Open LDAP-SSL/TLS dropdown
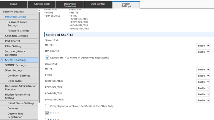 pyautogui.click(x=203, y=94)
